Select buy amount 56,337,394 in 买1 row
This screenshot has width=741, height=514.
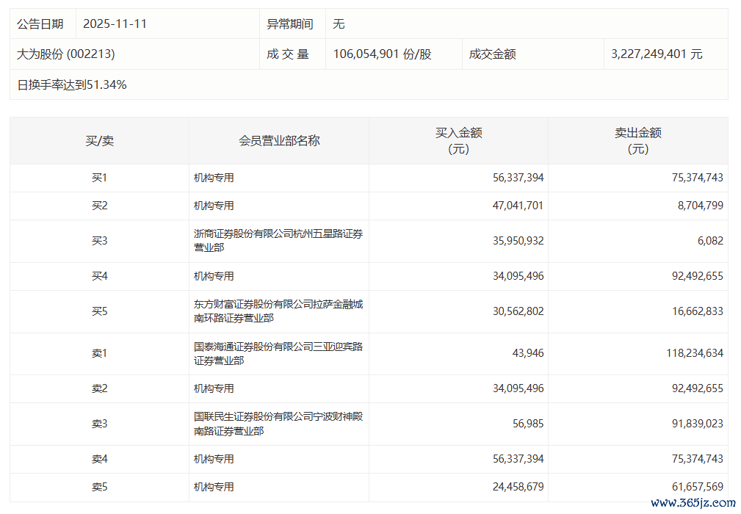(518, 178)
